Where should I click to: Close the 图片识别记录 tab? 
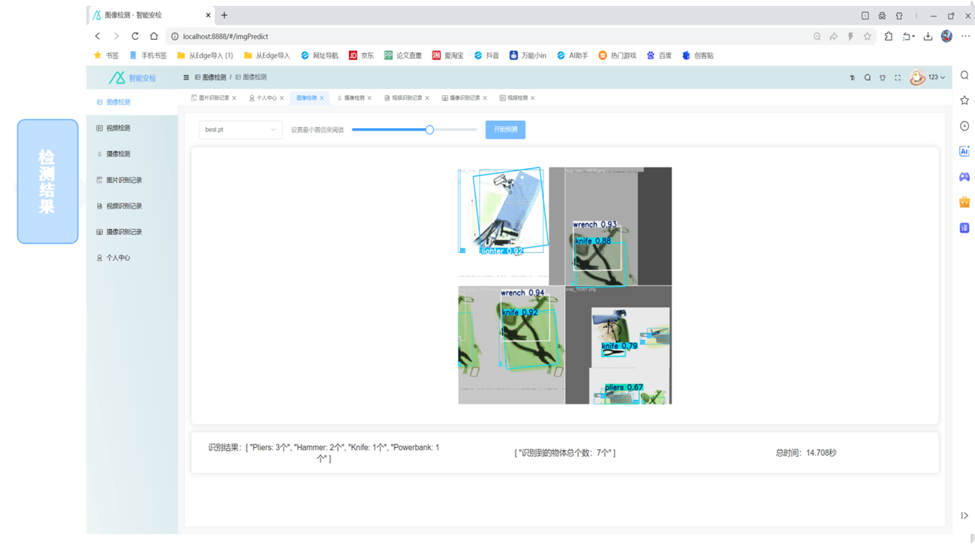point(234,98)
